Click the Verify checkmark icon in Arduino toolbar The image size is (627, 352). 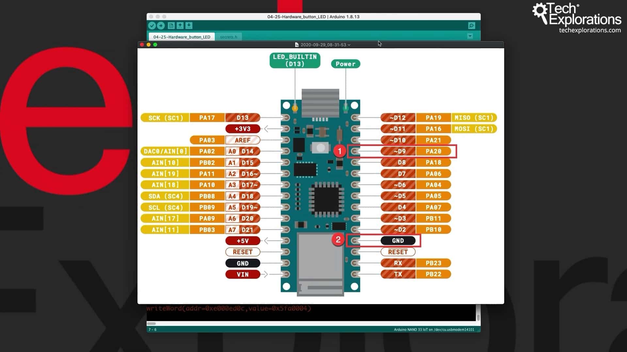pos(152,25)
